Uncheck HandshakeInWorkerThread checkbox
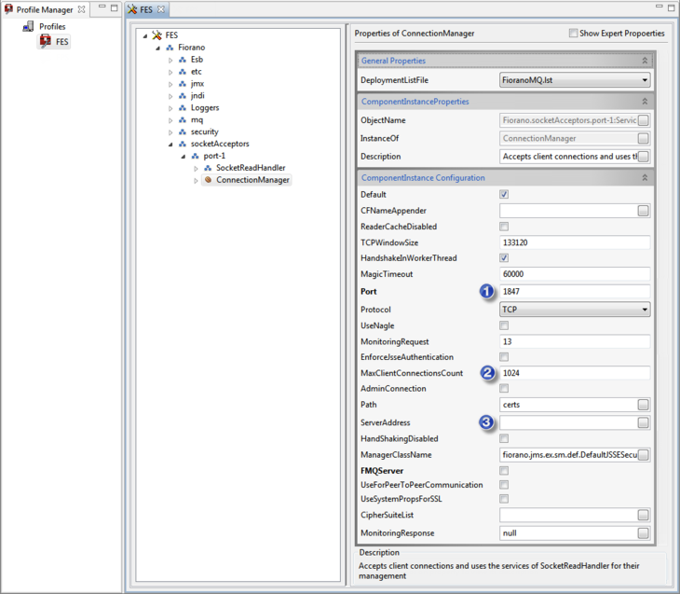Viewport: 680px width, 594px height. point(504,258)
